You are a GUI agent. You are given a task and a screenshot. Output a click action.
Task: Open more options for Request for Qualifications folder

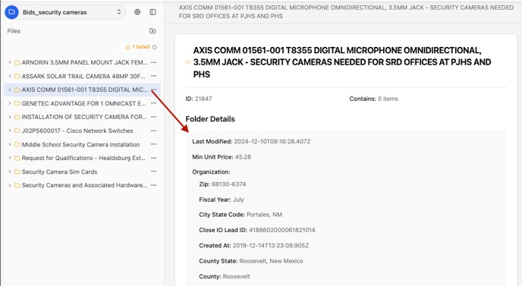click(153, 158)
